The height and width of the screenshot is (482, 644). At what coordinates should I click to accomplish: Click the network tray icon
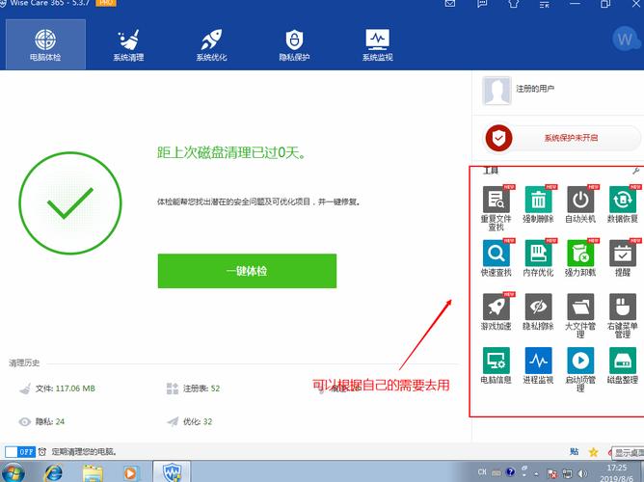(567, 473)
